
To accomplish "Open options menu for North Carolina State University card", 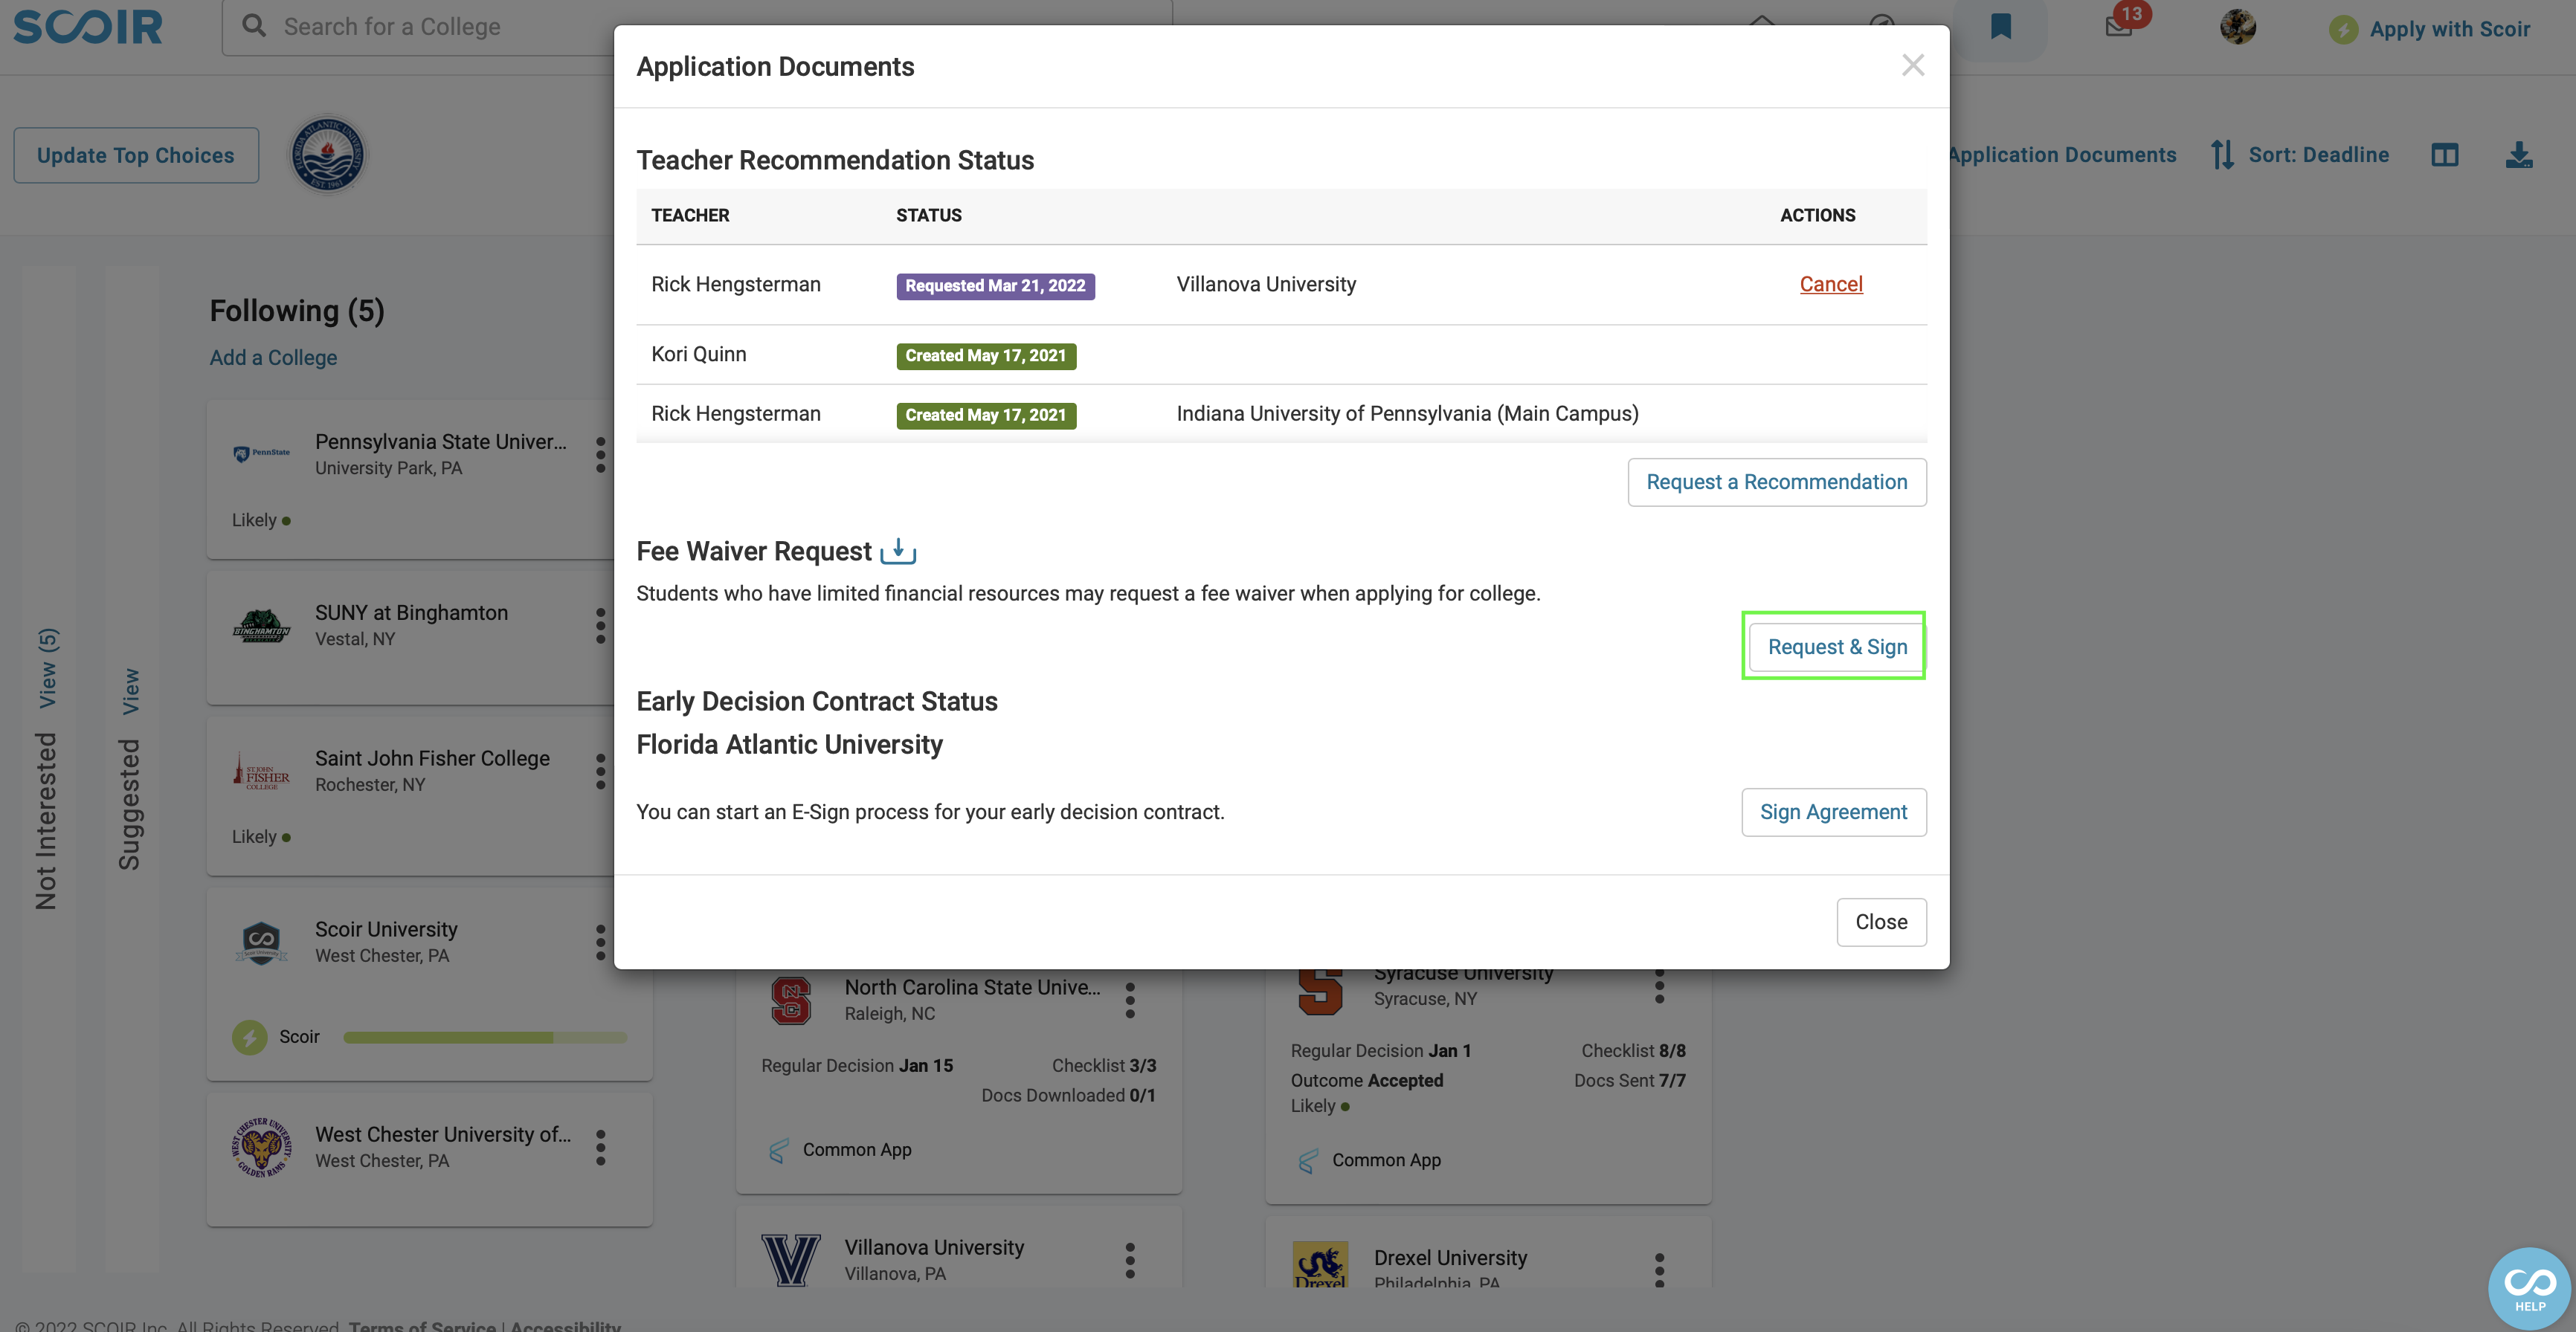I will (1130, 1000).
